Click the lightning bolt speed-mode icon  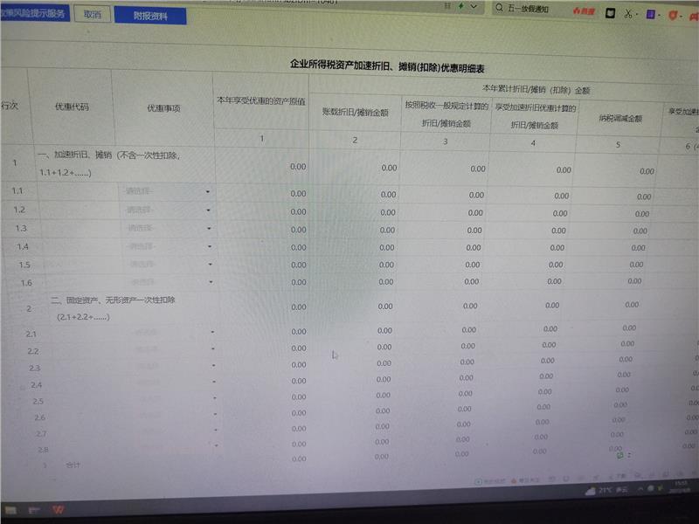[x=460, y=6]
